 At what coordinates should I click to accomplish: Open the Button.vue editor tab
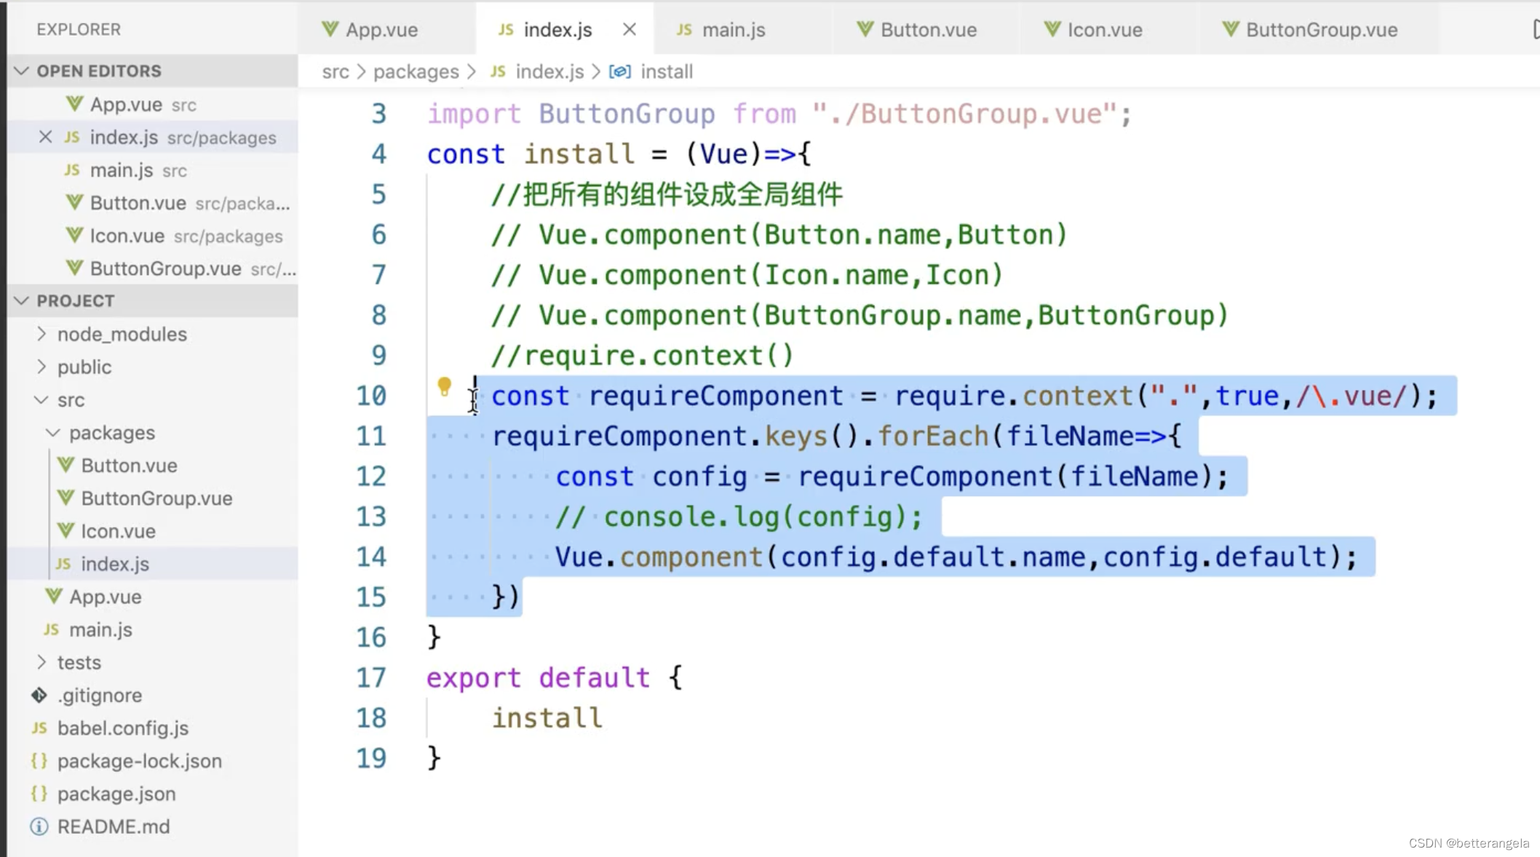pos(928,30)
